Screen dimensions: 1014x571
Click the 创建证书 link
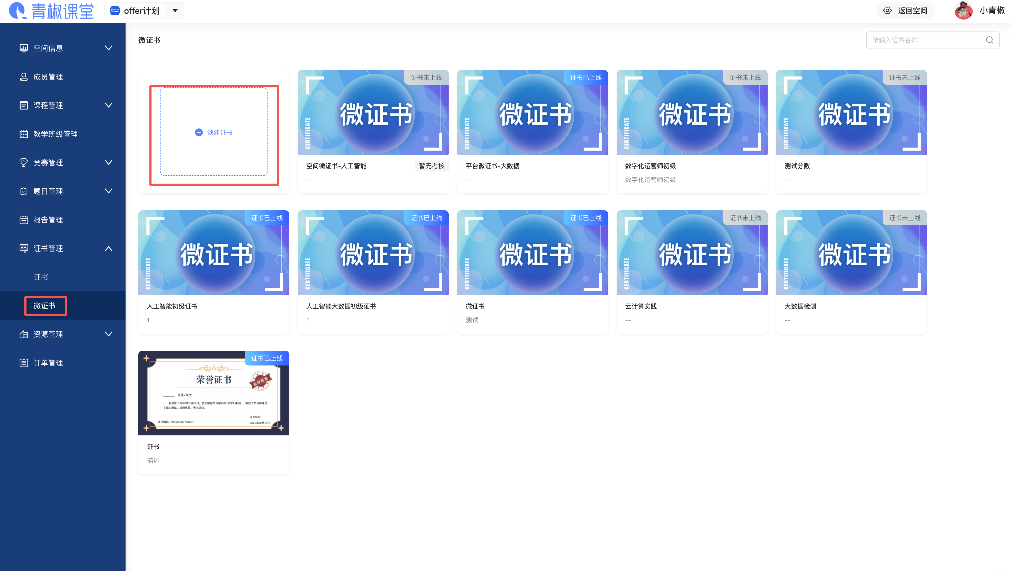pyautogui.click(x=220, y=133)
